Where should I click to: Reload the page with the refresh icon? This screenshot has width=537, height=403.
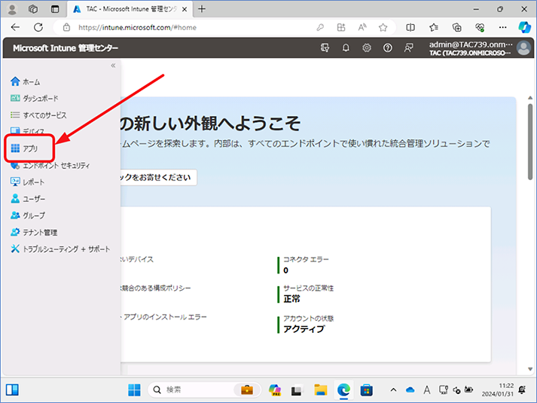coord(38,27)
